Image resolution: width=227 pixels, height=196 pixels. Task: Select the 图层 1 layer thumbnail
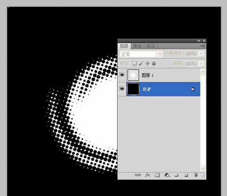133,75
